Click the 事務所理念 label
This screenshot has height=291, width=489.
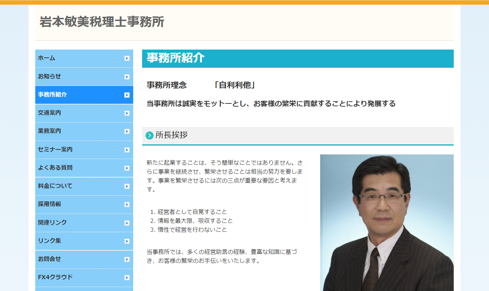point(167,85)
